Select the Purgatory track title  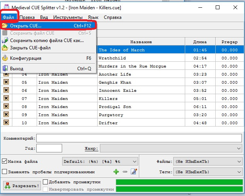click(111, 115)
